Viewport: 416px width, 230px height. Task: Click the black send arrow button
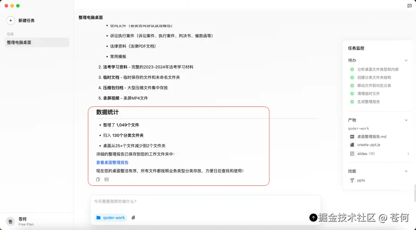pyautogui.click(x=313, y=217)
